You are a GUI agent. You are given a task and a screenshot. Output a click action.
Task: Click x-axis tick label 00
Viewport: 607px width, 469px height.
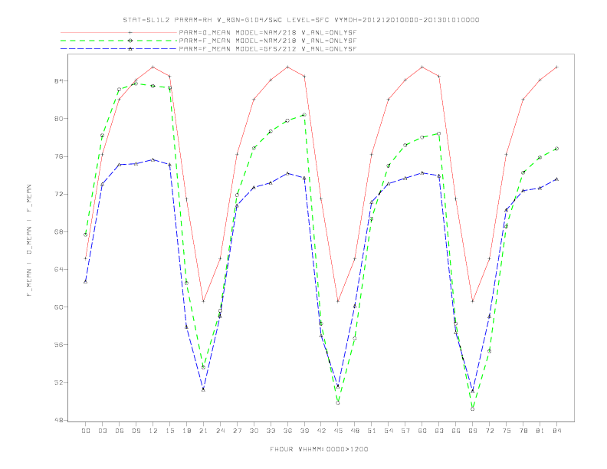86,431
